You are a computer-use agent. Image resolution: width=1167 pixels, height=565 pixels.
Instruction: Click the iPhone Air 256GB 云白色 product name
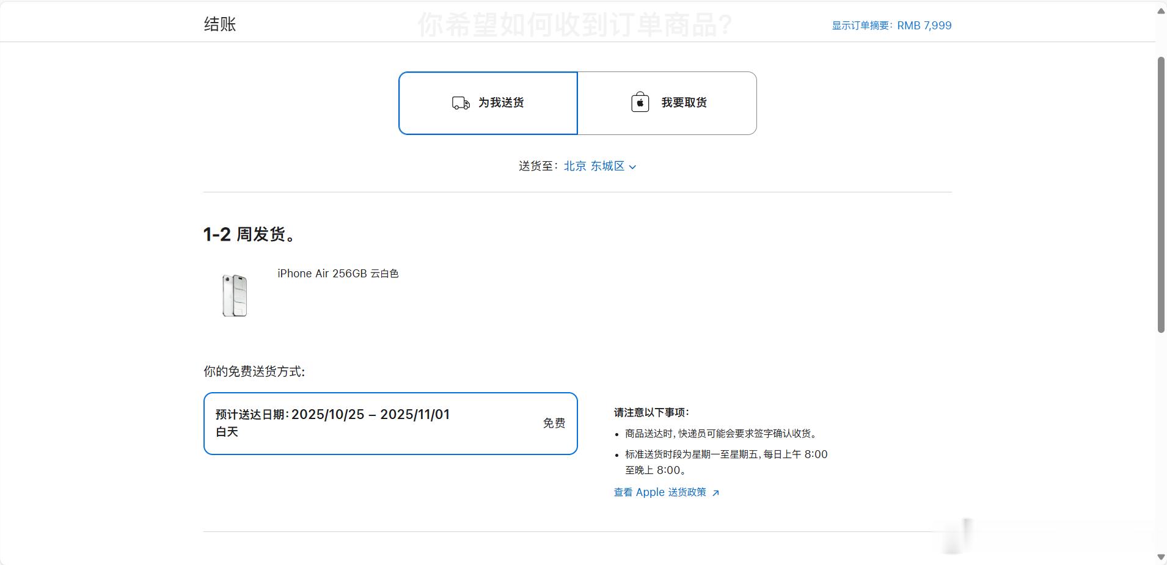pos(338,274)
